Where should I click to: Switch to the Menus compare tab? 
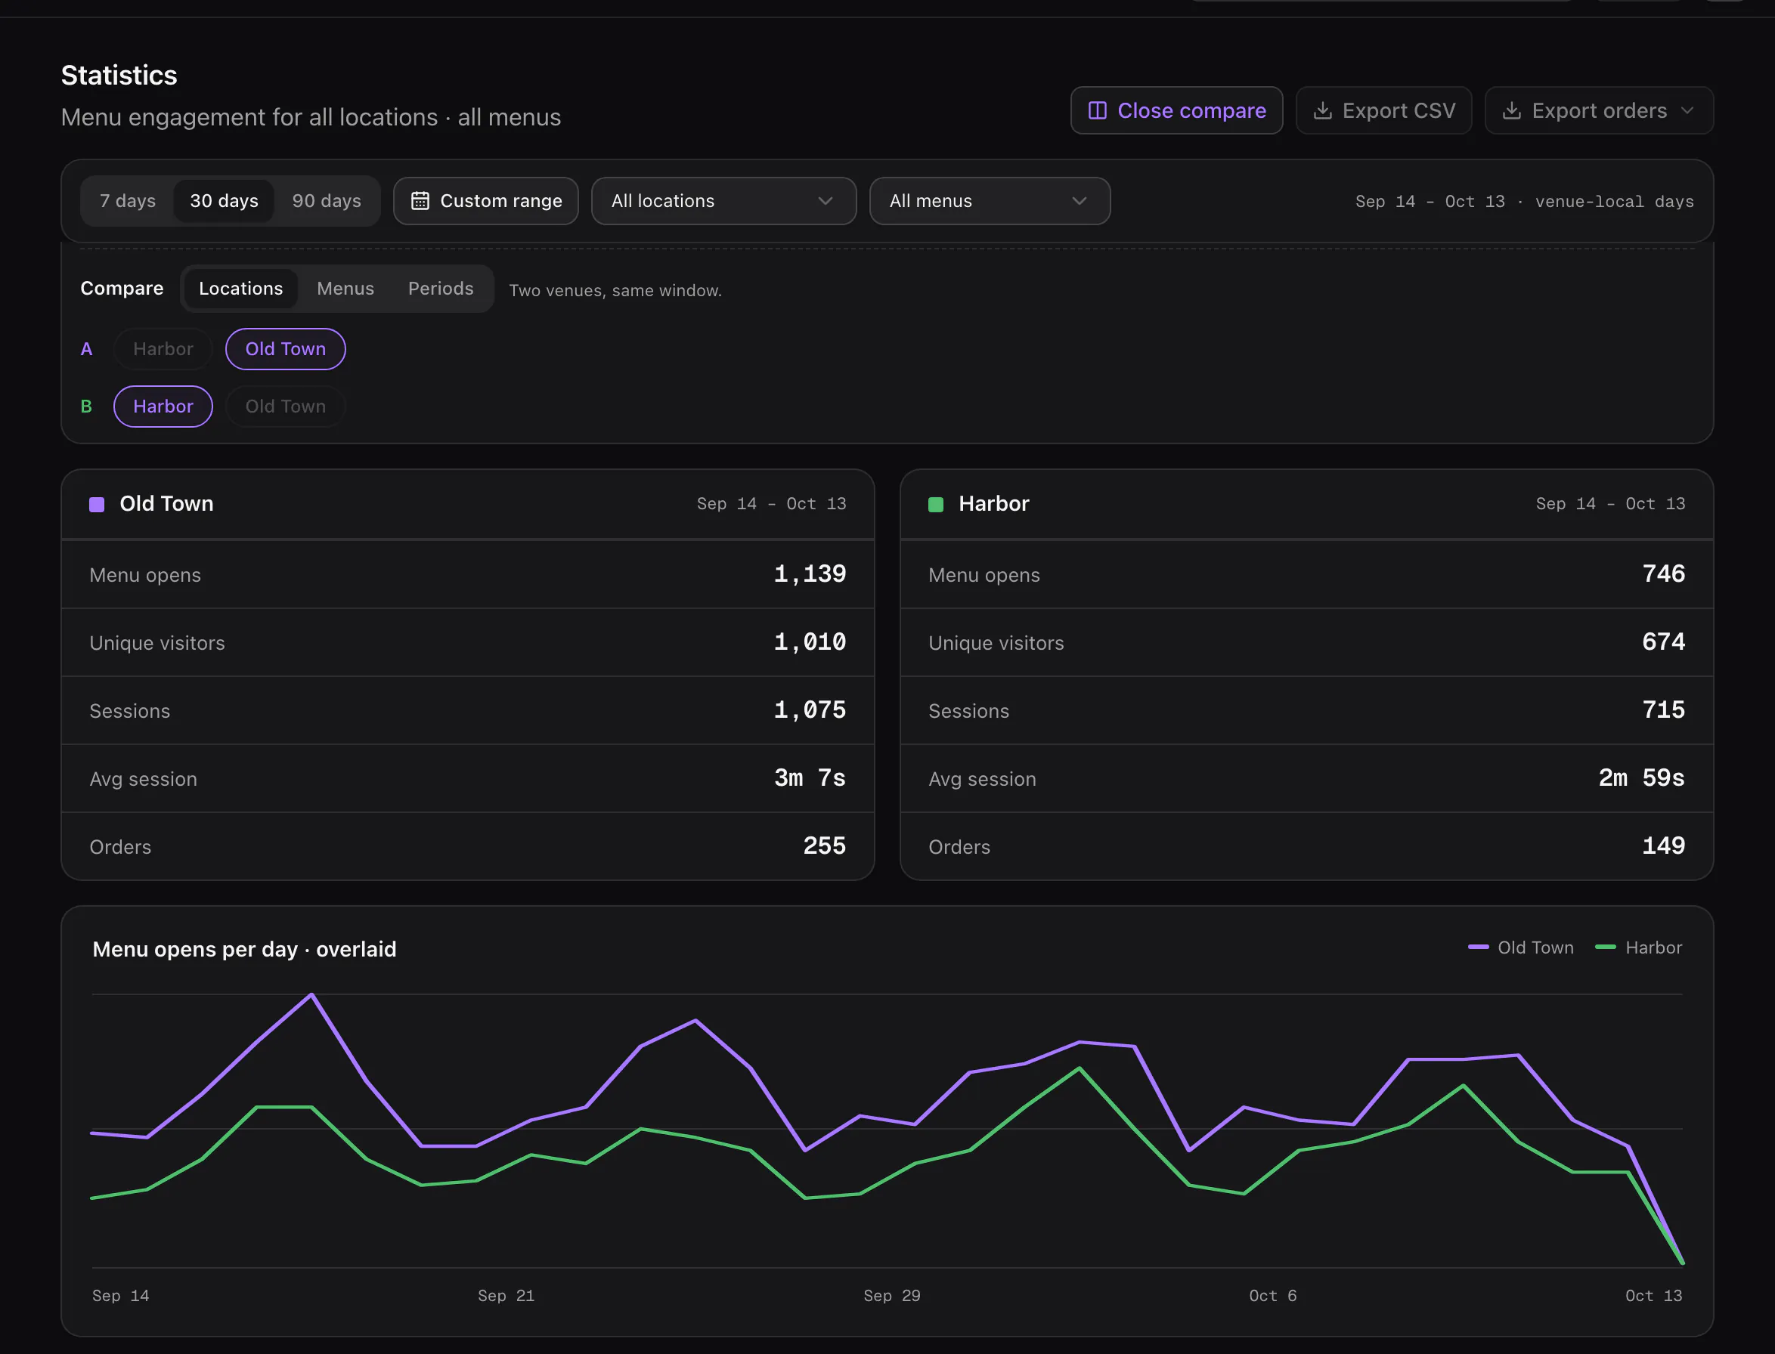click(345, 289)
